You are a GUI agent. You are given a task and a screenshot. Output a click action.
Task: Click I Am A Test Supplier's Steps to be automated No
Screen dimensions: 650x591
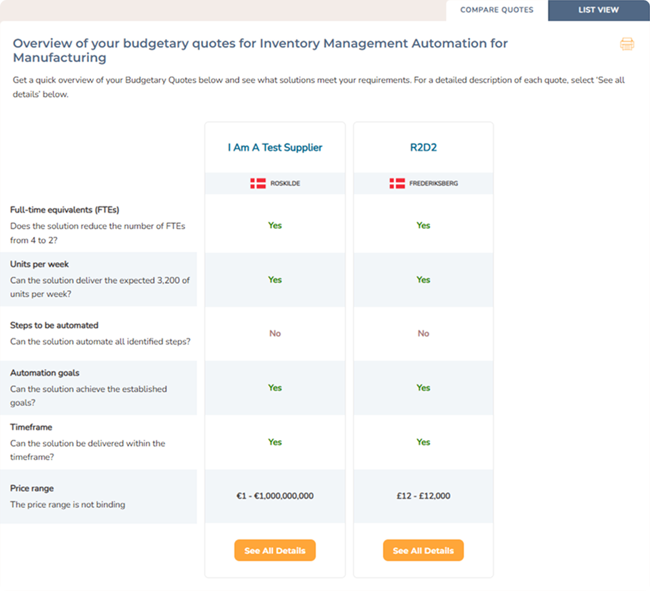coord(274,334)
